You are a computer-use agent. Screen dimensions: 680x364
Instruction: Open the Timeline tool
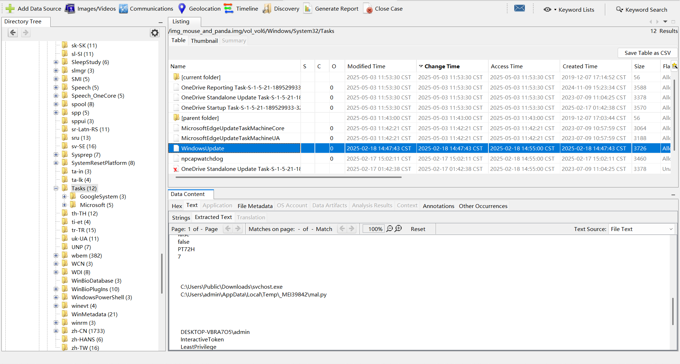229,8
